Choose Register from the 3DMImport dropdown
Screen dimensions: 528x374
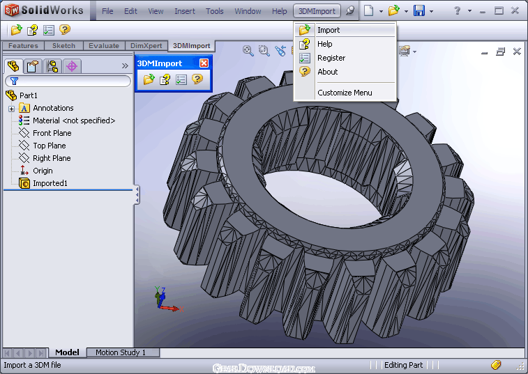[345, 58]
